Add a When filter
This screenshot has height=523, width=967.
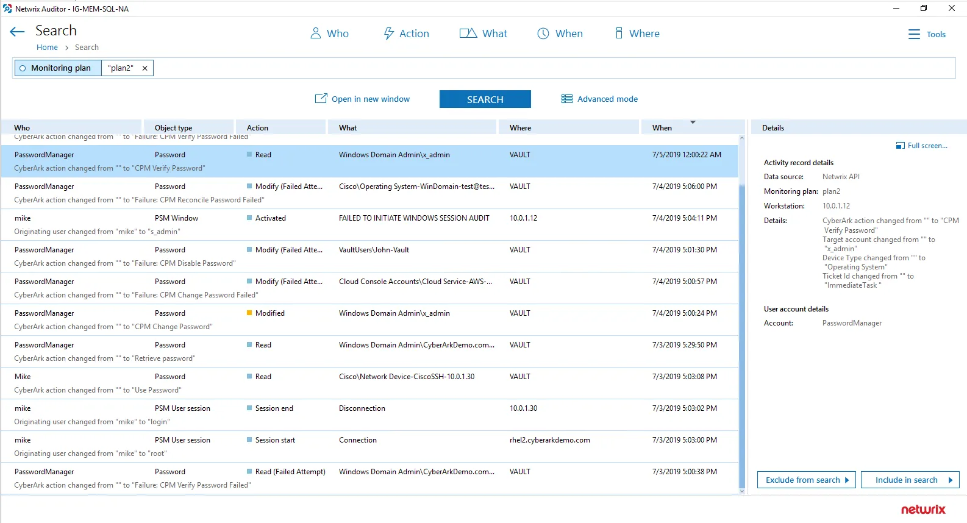coord(560,34)
